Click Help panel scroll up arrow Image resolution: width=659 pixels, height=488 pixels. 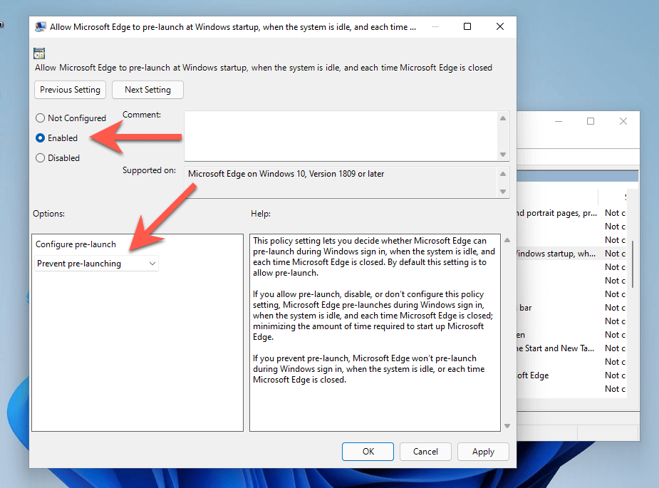(x=507, y=240)
